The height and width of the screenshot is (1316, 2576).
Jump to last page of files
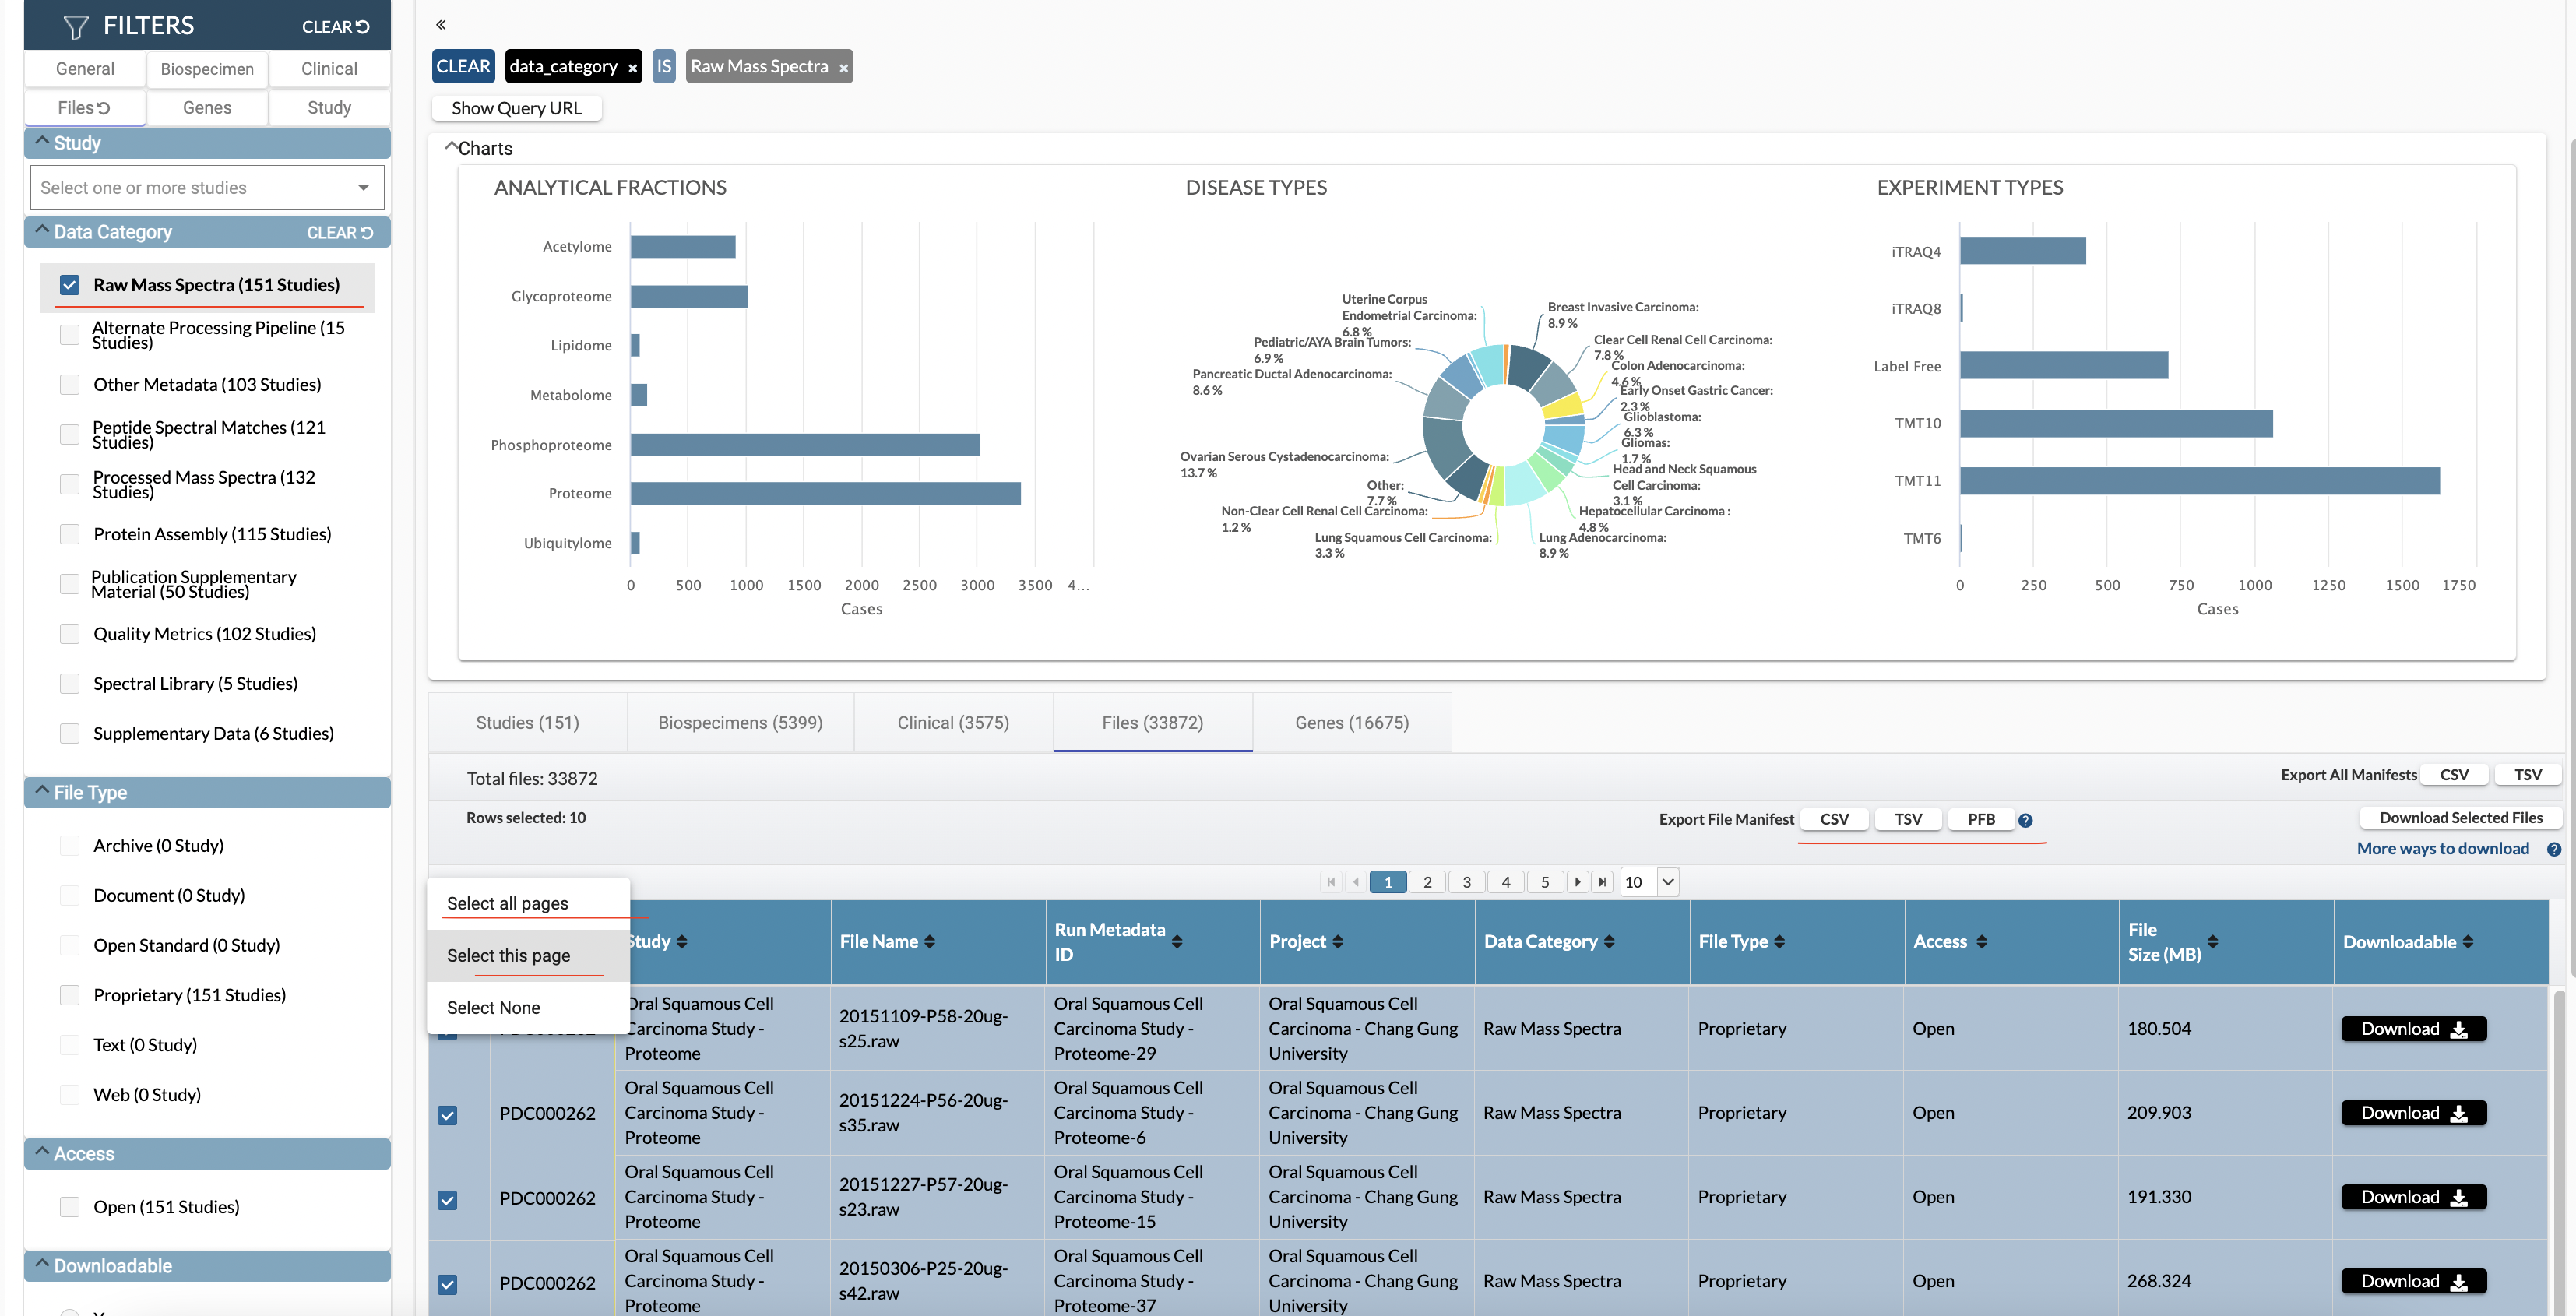coord(1602,882)
